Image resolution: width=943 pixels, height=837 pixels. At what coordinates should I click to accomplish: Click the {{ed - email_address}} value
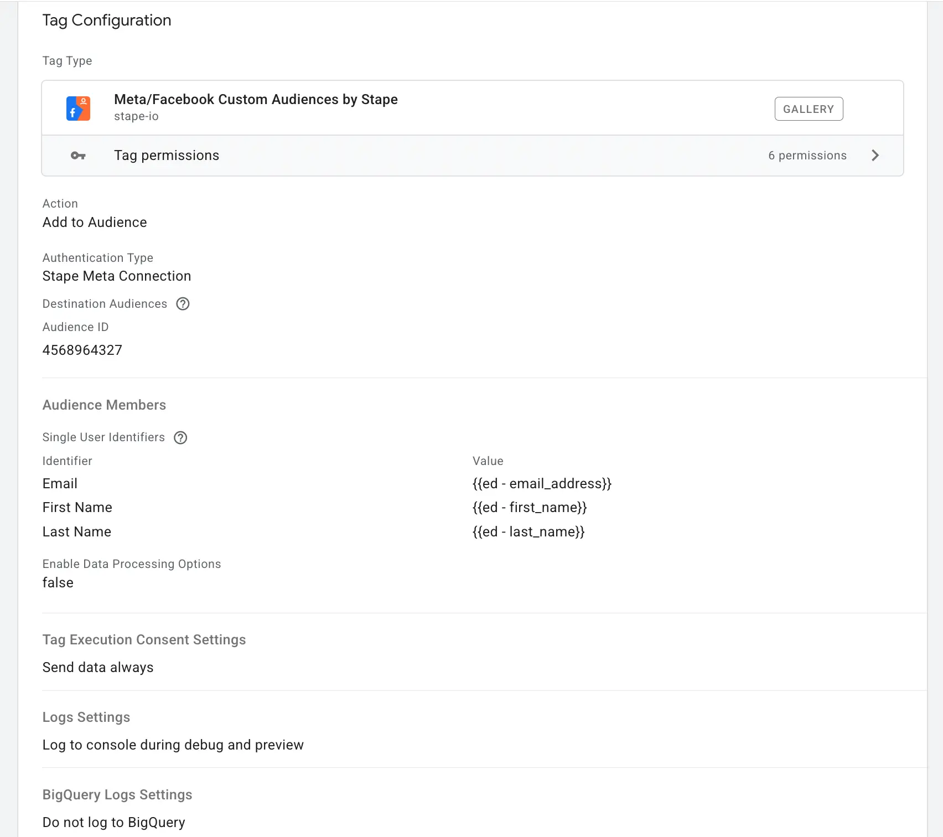tap(542, 483)
